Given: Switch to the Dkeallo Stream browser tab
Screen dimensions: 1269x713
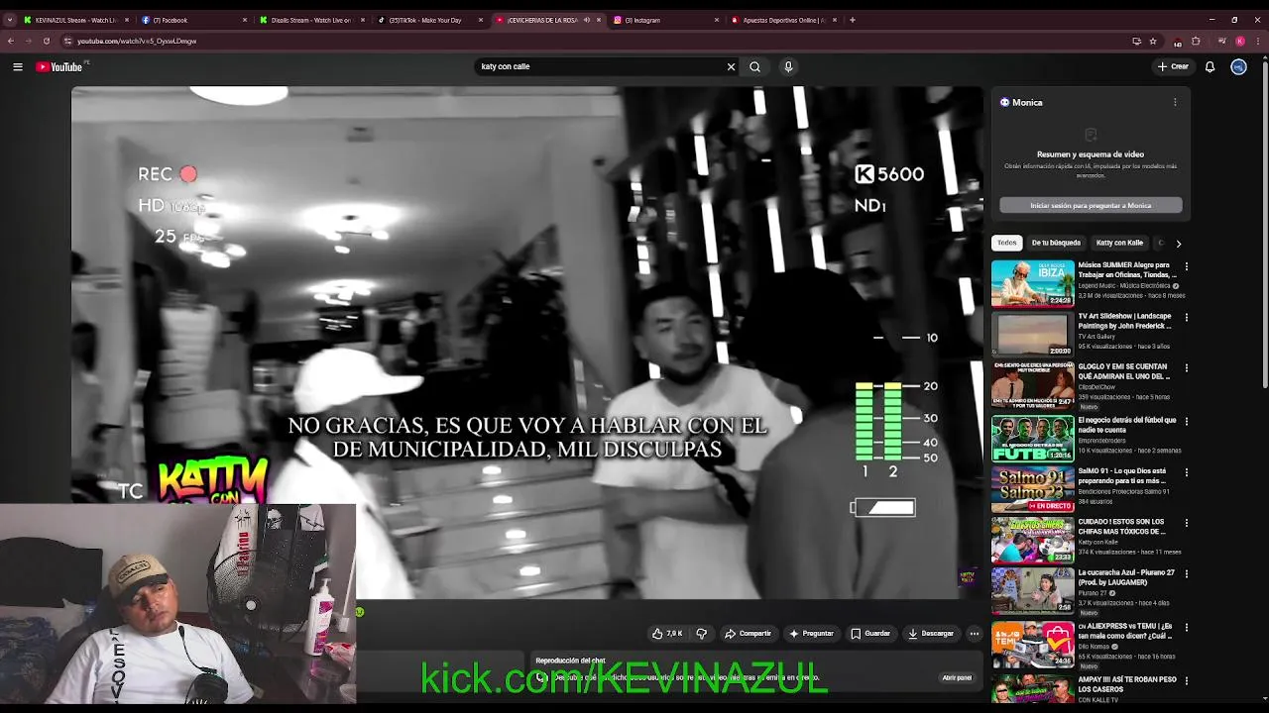Looking at the screenshot, I should point(312,20).
